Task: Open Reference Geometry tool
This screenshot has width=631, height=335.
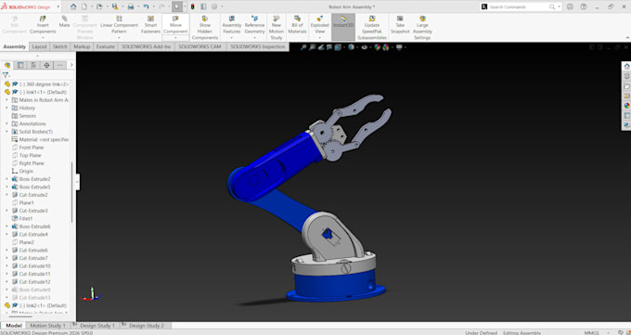Action: pos(255,25)
